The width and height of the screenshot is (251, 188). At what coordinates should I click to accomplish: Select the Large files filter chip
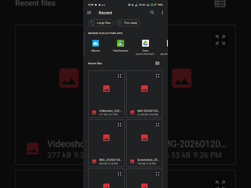click(101, 23)
